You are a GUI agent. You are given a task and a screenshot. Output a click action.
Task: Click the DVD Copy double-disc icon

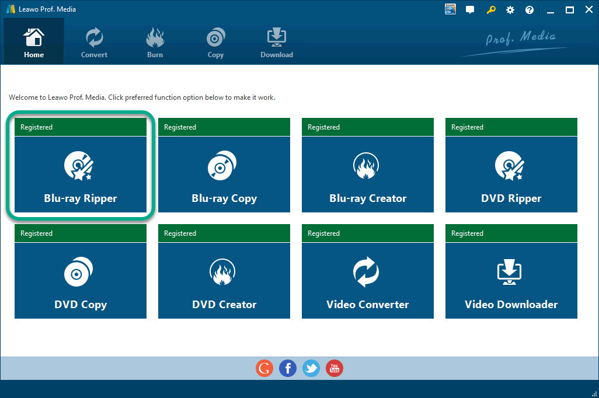point(78,271)
